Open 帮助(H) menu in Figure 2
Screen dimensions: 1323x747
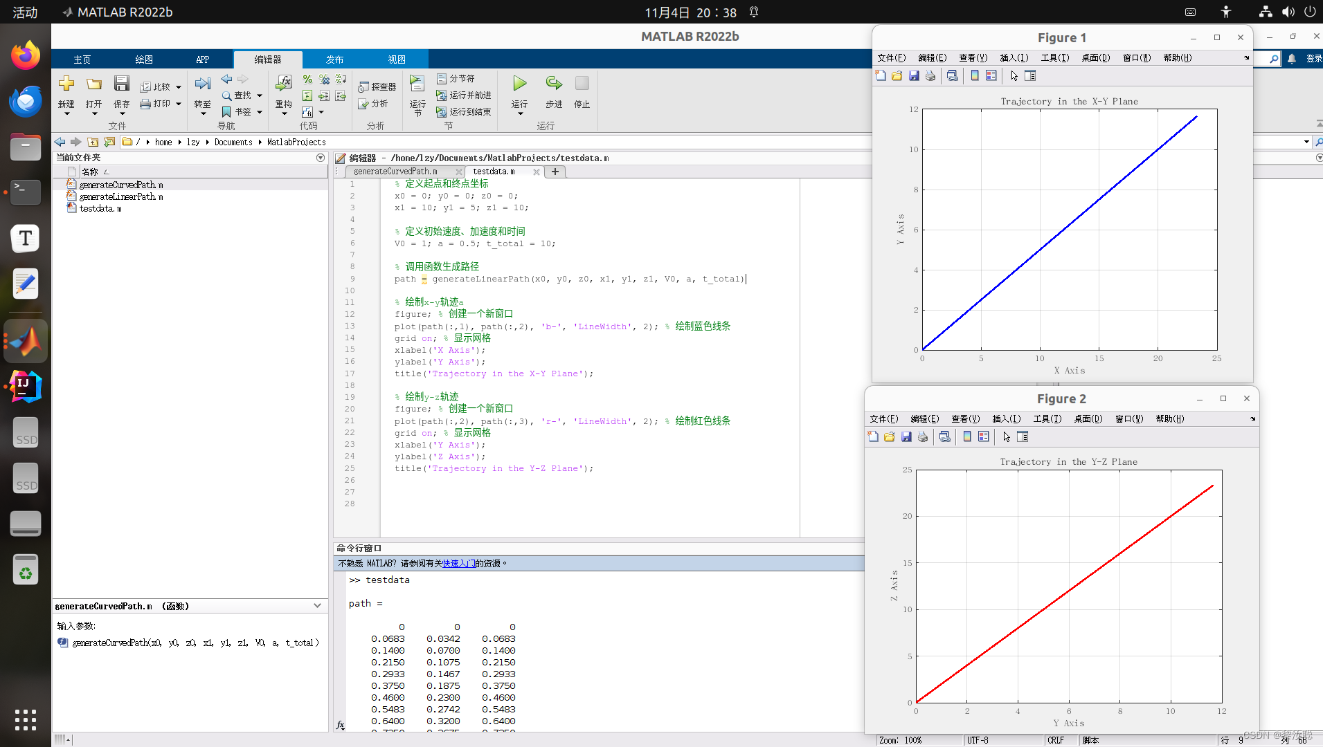[1170, 419]
